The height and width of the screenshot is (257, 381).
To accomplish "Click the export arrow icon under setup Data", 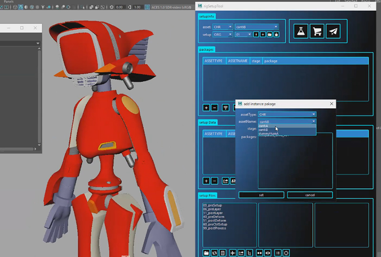I will pyautogui.click(x=225, y=181).
